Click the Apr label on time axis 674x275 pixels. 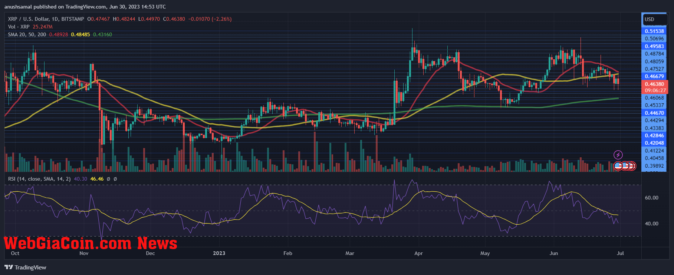click(418, 253)
